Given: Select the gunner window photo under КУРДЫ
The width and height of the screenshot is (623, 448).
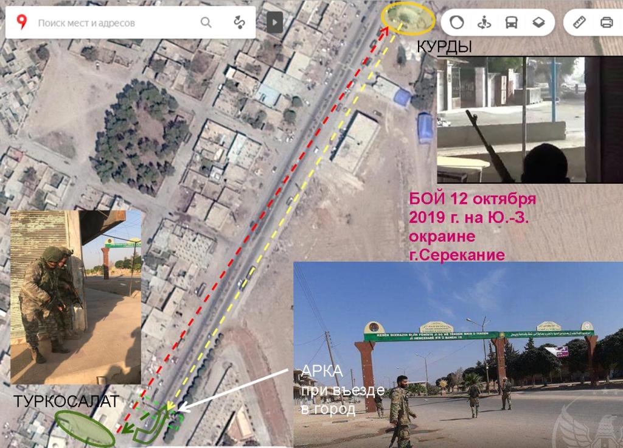Looking at the screenshot, I should pos(529,119).
